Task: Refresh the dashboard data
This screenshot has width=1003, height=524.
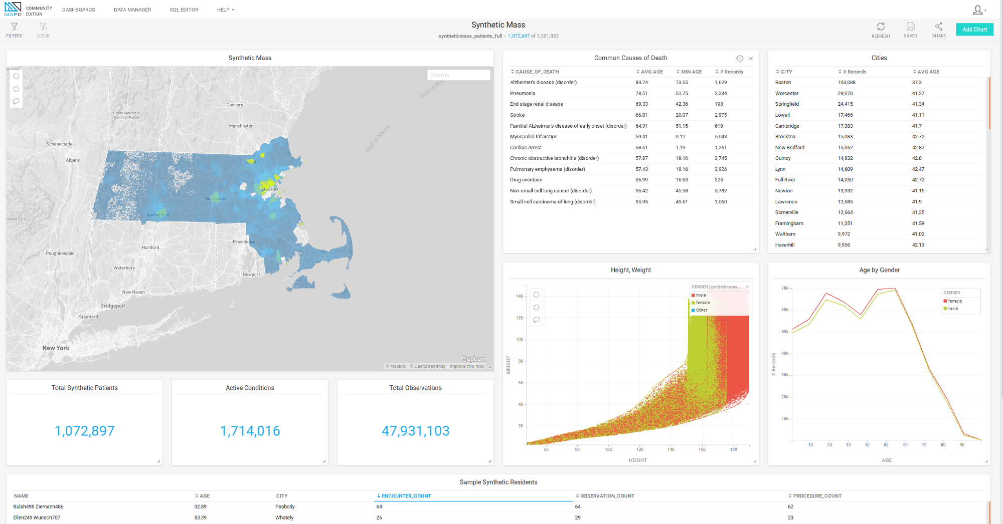Action: [881, 30]
